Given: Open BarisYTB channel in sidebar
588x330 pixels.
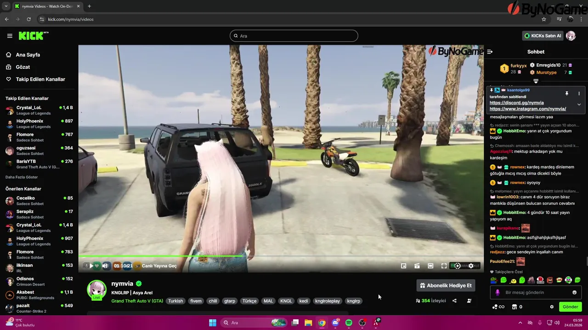Looking at the screenshot, I should click(x=39, y=164).
